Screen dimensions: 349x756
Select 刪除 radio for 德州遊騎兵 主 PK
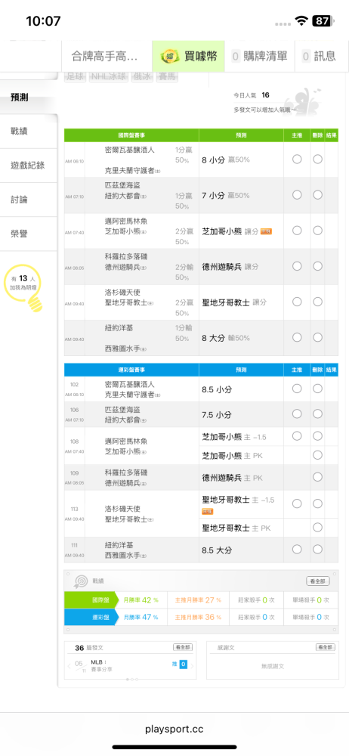click(317, 477)
